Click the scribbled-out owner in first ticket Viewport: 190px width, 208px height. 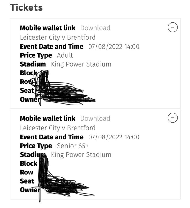[x=68, y=100]
